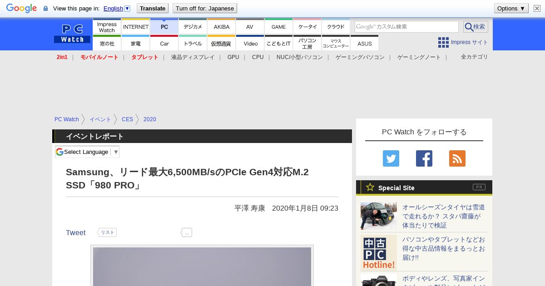Open the トラベル tab
The image size is (545, 286).
193,43
